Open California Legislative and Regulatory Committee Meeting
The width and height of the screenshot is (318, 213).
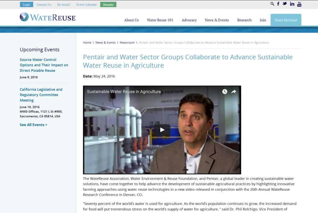[41, 95]
